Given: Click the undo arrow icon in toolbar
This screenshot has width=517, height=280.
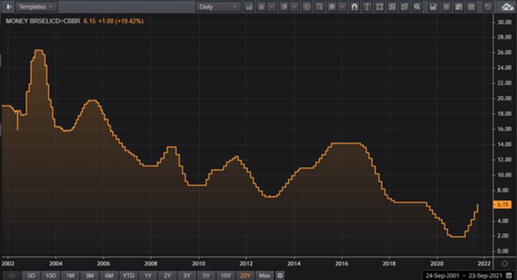Looking at the screenshot, I should [488, 6].
